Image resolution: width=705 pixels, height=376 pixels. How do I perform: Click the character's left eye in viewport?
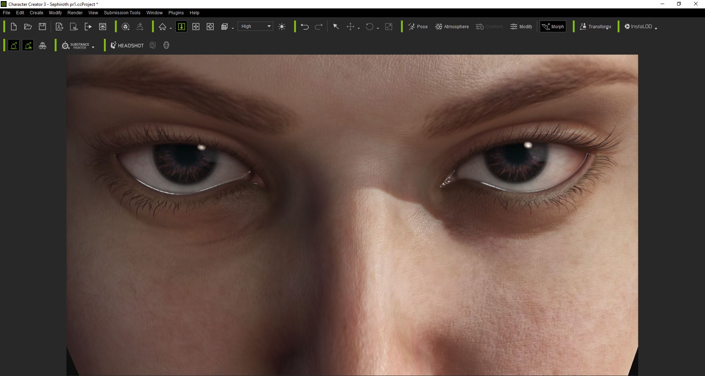518,165
